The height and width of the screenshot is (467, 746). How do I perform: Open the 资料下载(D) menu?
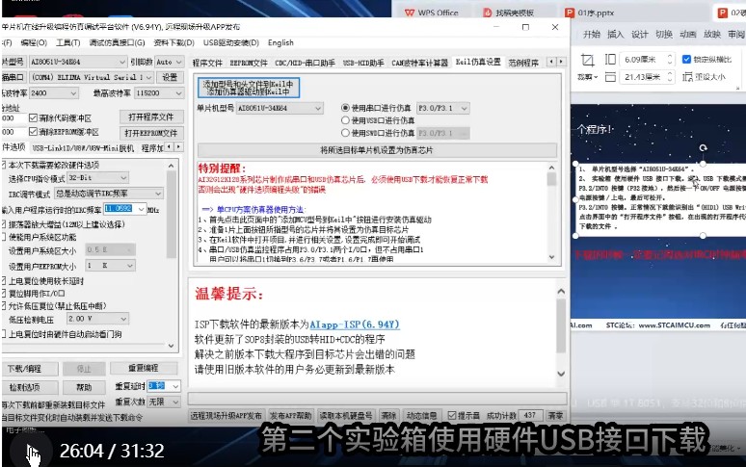pos(173,42)
